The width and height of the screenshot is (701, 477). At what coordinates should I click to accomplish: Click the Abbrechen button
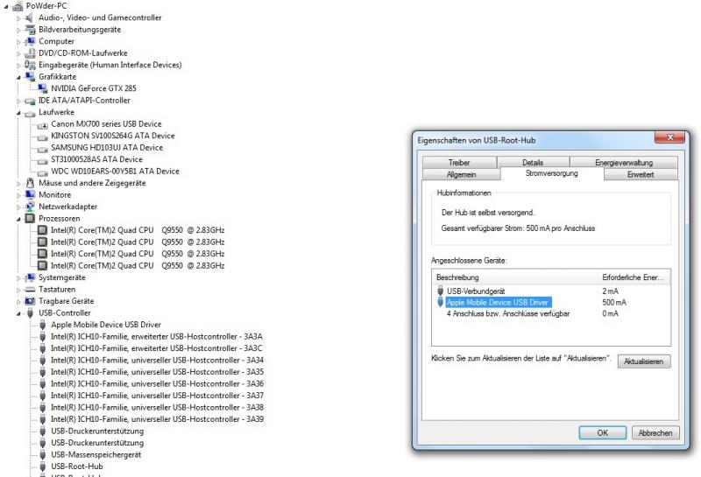[655, 433]
